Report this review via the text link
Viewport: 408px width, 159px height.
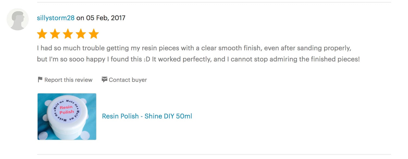click(x=68, y=80)
